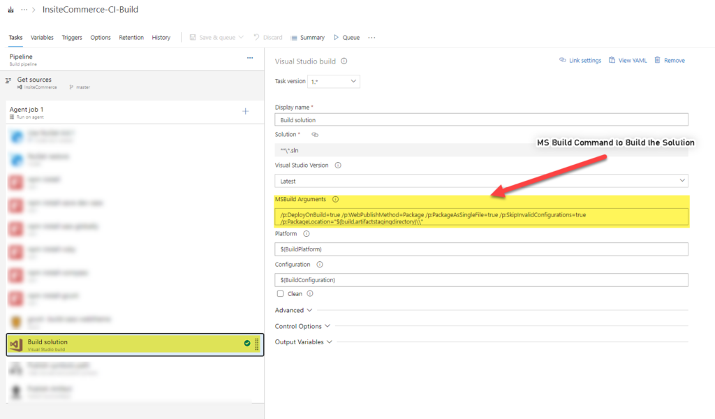Show info for Platform
715x419 pixels.
(307, 234)
